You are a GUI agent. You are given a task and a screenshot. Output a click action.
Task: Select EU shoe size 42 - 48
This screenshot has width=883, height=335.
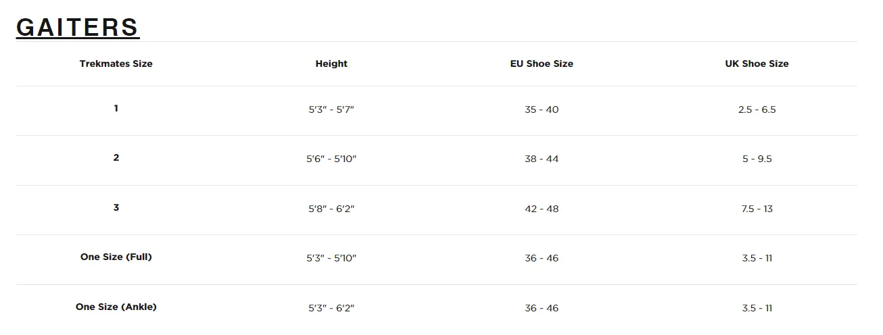pyautogui.click(x=542, y=209)
